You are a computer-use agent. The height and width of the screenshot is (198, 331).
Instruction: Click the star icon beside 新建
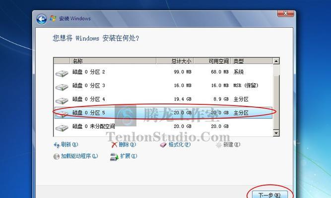pos(219,145)
